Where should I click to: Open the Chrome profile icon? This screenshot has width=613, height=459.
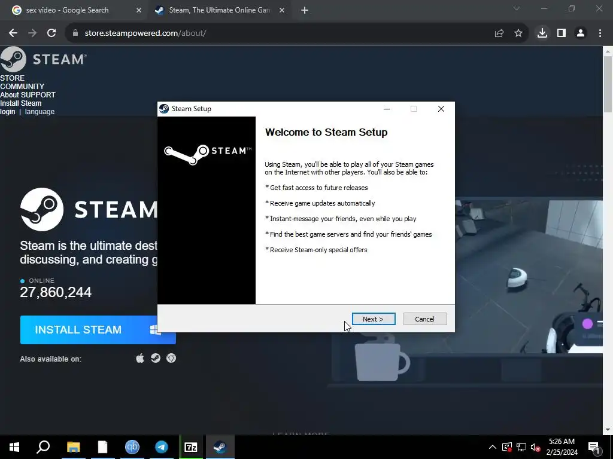[x=581, y=33]
